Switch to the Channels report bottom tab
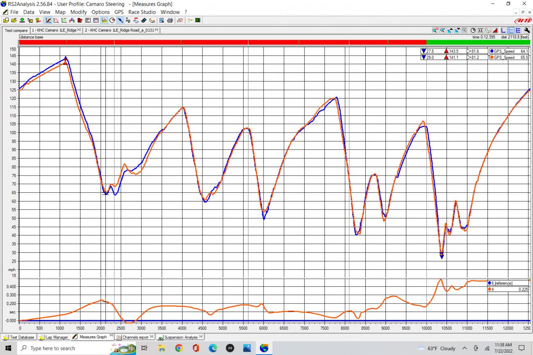The width and height of the screenshot is (533, 355). (135, 337)
